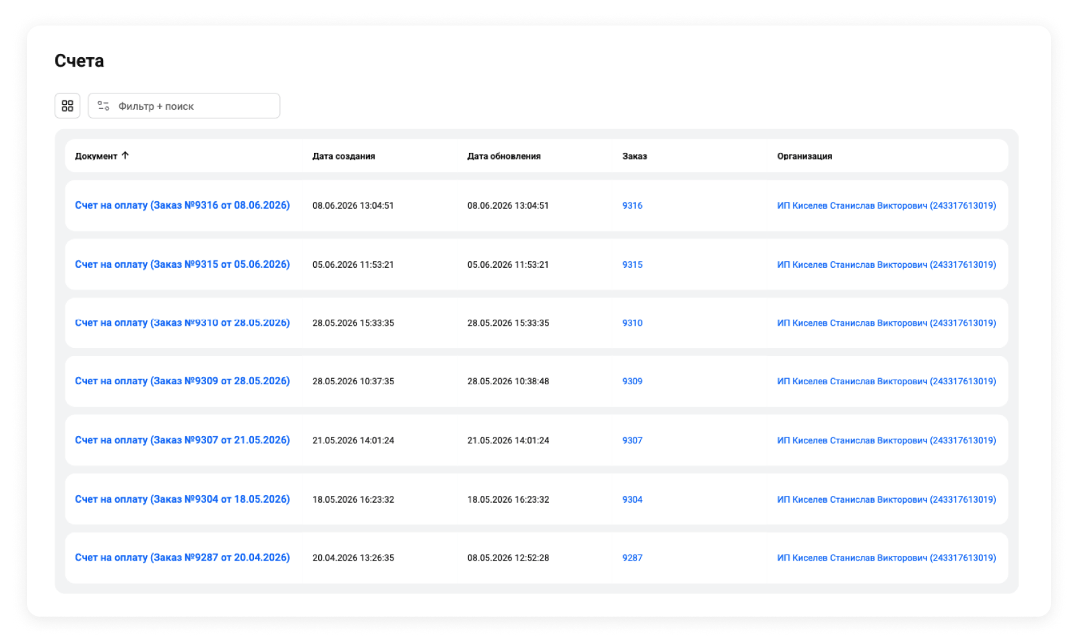Select creation date 08.06.2026 13:04:51
This screenshot has height=642, width=1078.
tap(353, 206)
